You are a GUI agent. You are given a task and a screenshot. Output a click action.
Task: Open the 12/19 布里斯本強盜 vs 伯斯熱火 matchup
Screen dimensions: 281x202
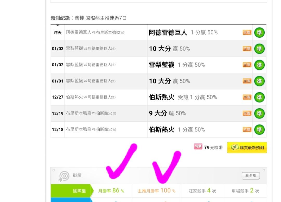click(x=91, y=113)
